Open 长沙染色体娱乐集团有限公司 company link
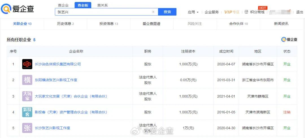The width and height of the screenshot is (305, 138). (58, 64)
